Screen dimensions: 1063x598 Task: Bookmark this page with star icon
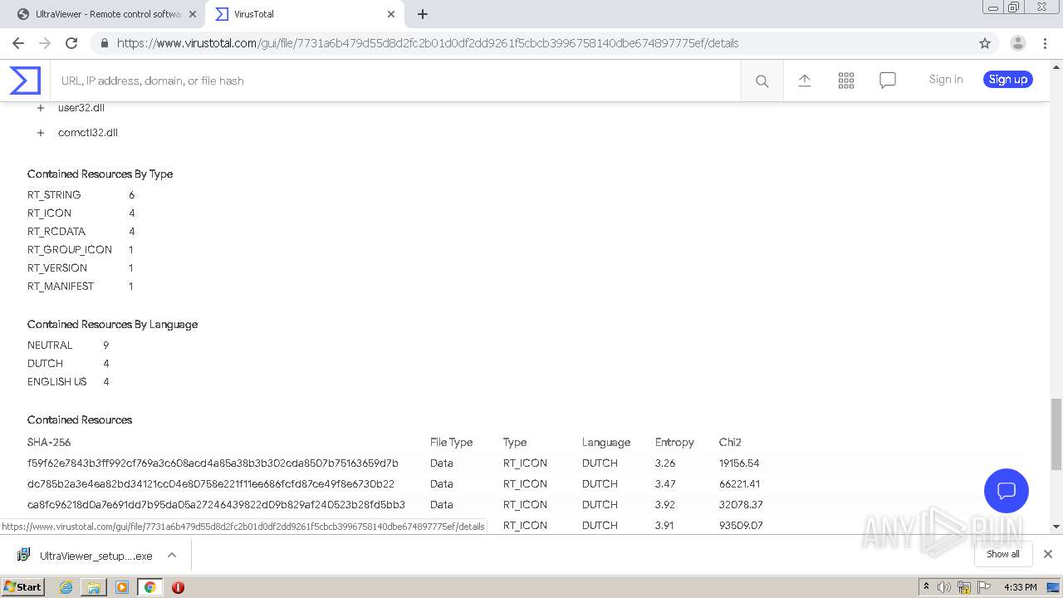point(985,43)
